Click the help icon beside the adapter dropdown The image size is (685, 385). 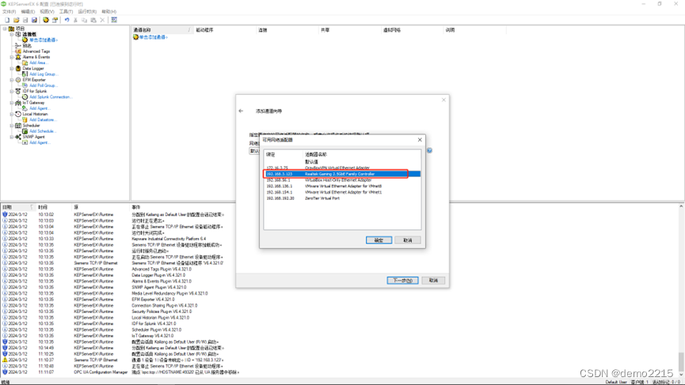pyautogui.click(x=429, y=150)
